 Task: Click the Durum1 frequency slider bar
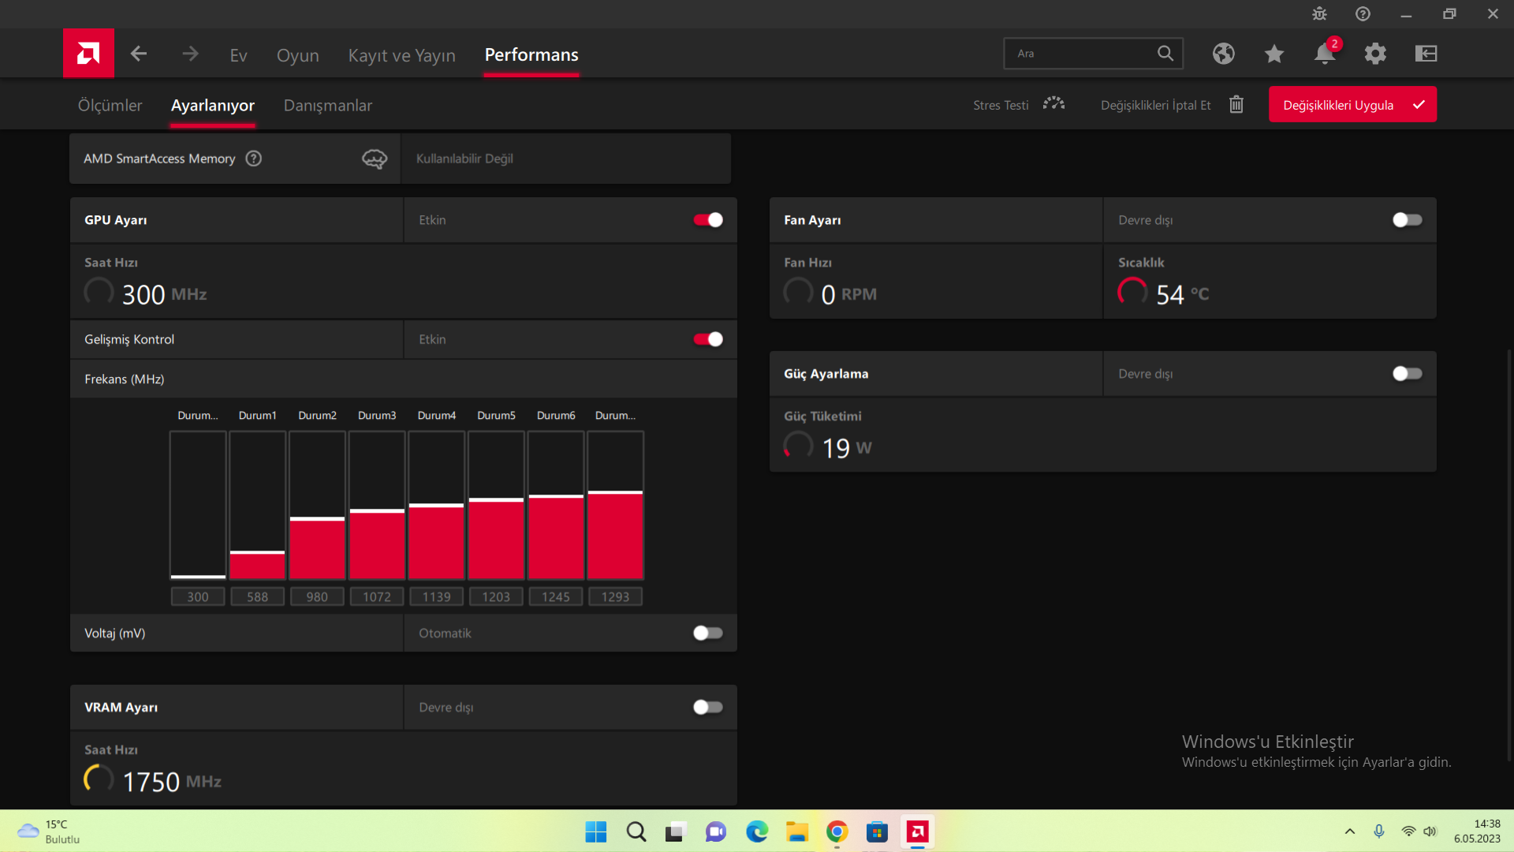pos(258,505)
